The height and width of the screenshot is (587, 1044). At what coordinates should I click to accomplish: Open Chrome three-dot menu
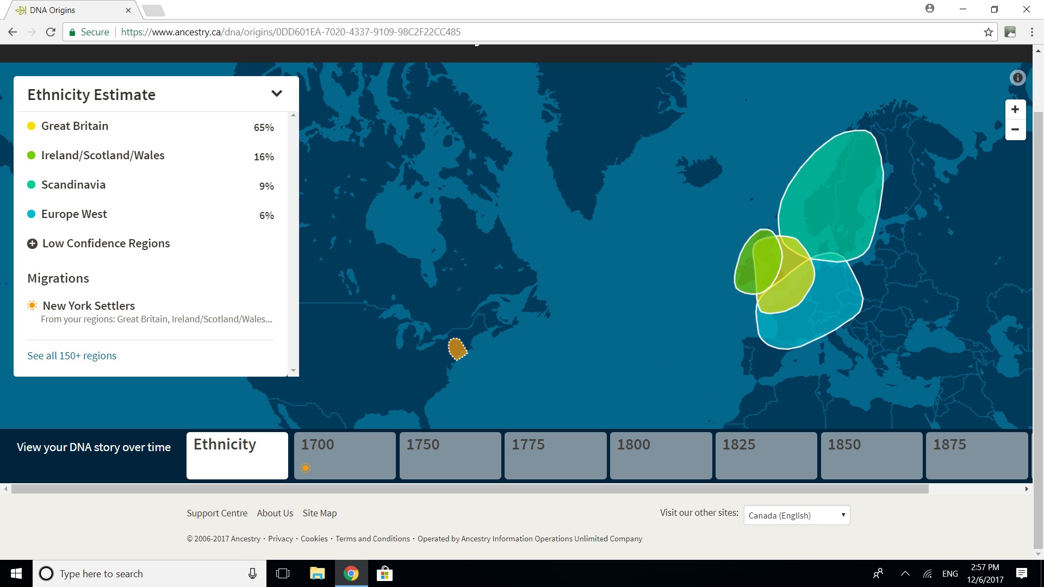[x=1031, y=32]
